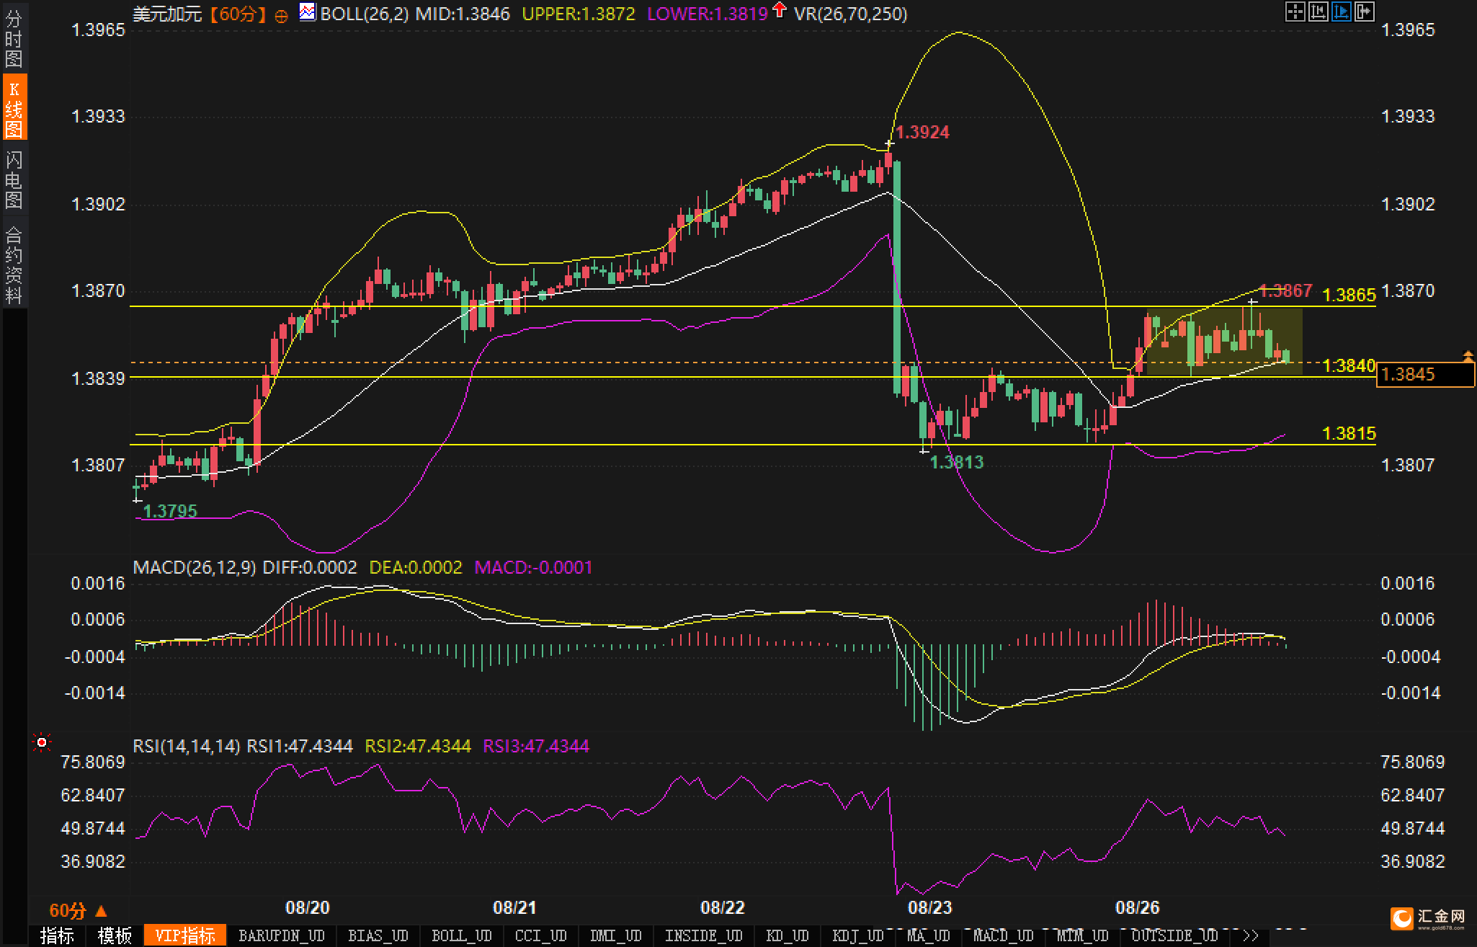Click the 1.3840 yellow support line label

[x=1349, y=365]
